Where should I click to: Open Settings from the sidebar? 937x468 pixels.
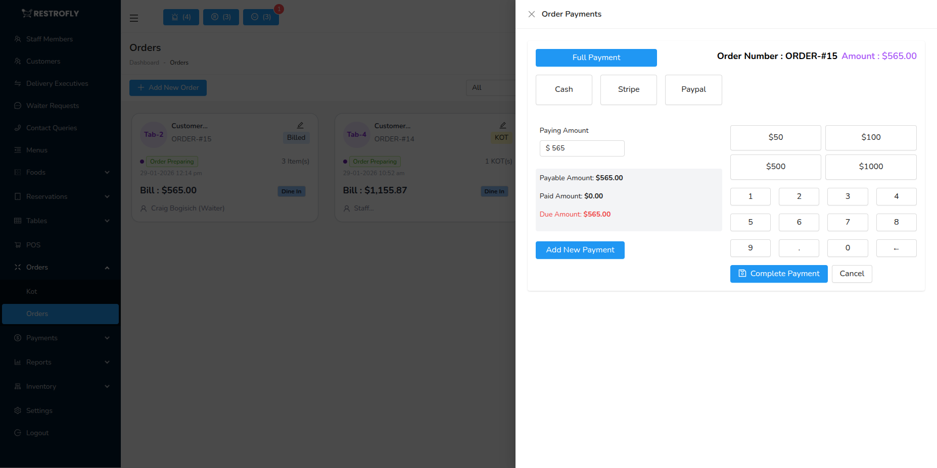(x=39, y=410)
